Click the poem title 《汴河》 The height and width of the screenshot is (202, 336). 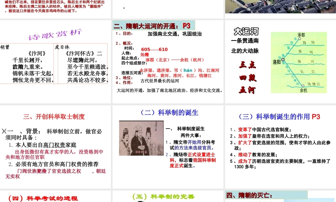[x=37, y=54]
